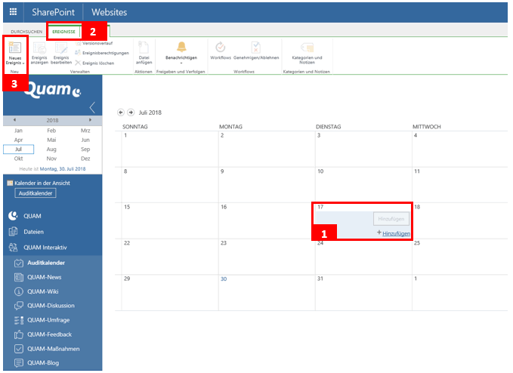
Task: Click Ereignis löschen in the ribbon
Action: (x=94, y=63)
